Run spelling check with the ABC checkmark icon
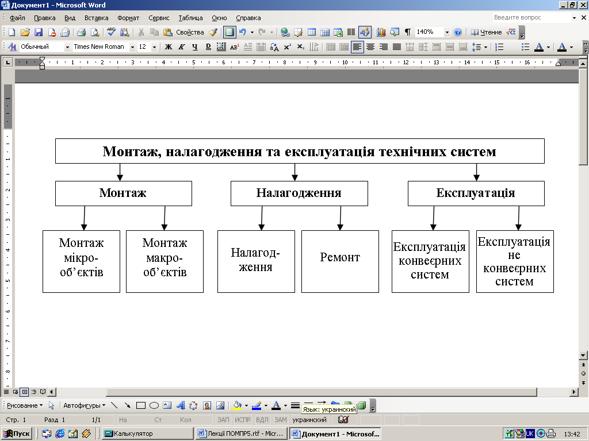 [111, 32]
